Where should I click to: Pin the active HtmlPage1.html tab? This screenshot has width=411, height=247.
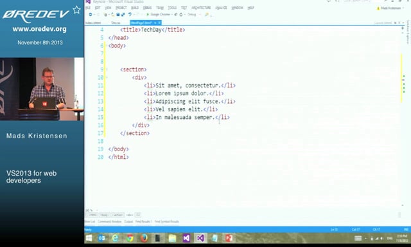(155, 23)
